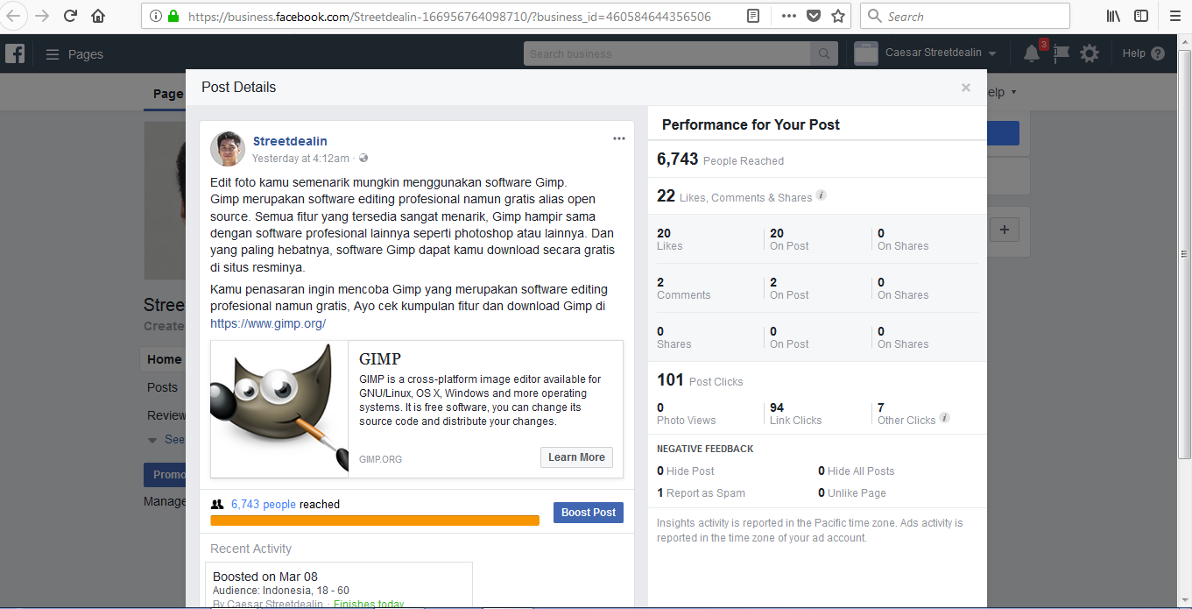
Task: Click 101 Post Clicks heading
Action: click(700, 380)
